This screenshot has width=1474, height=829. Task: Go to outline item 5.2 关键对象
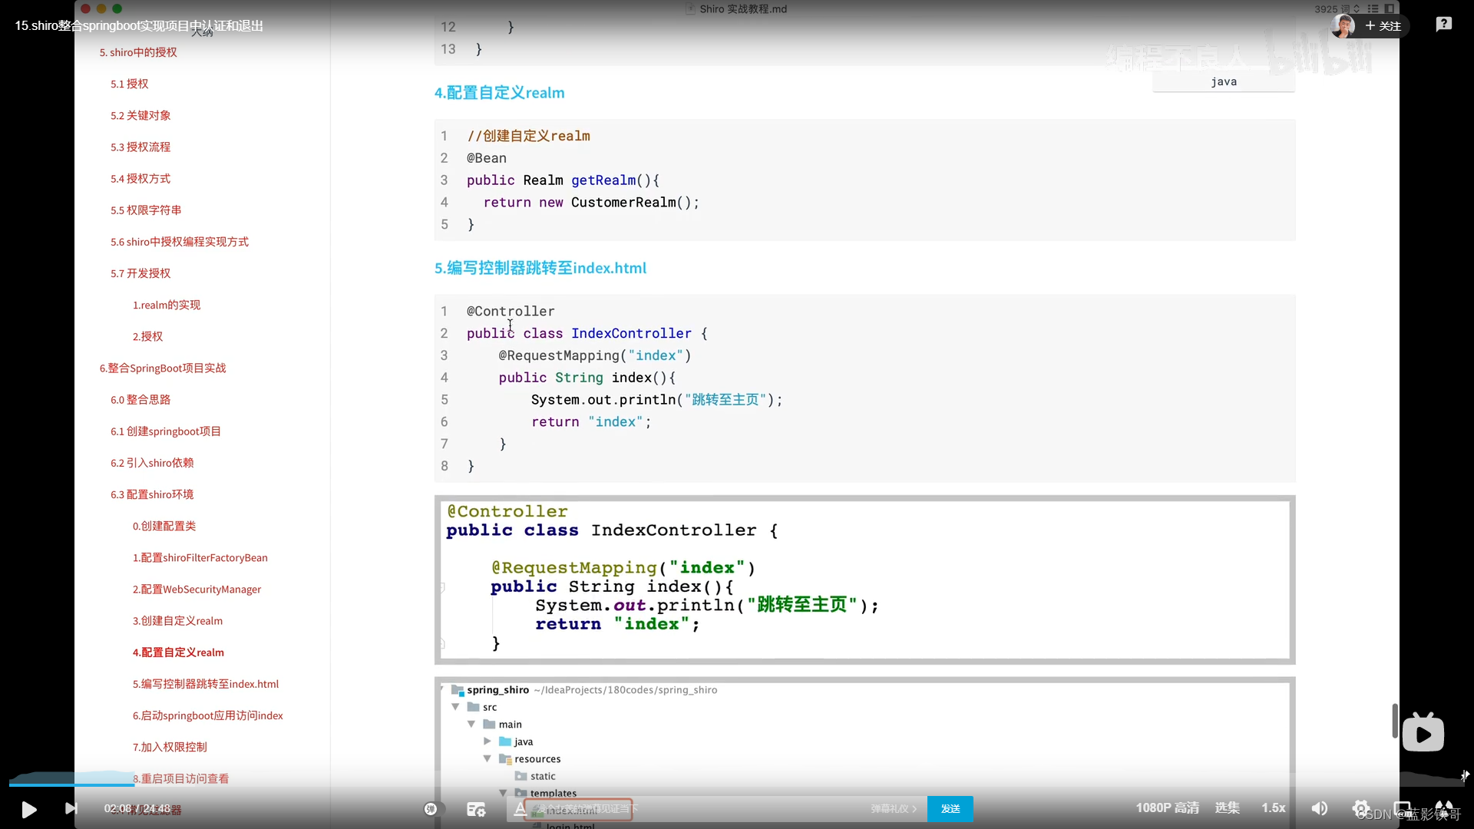point(140,115)
